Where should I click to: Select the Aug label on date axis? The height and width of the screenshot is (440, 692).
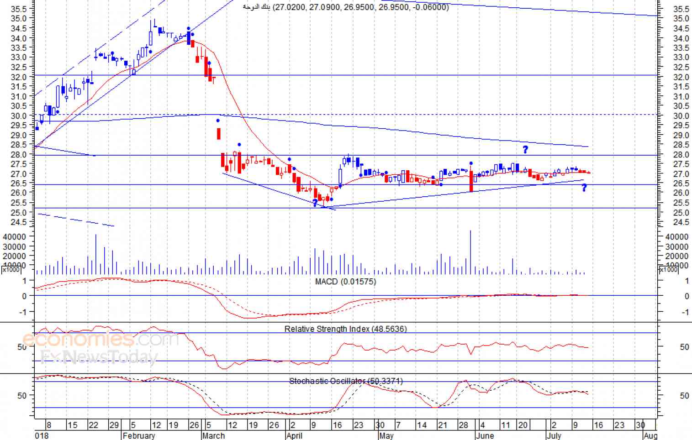pyautogui.click(x=650, y=435)
